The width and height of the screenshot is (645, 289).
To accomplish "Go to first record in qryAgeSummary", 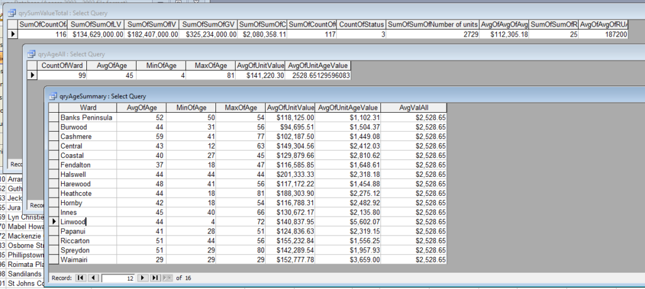I will click(81, 278).
